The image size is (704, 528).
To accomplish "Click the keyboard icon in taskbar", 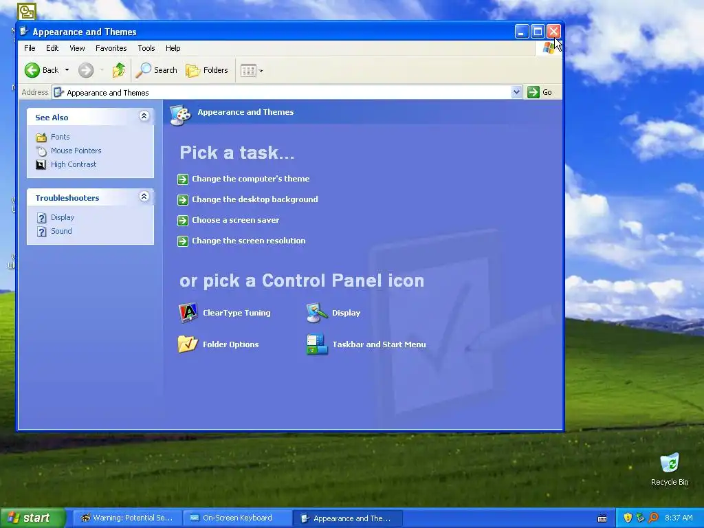I will pyautogui.click(x=602, y=518).
